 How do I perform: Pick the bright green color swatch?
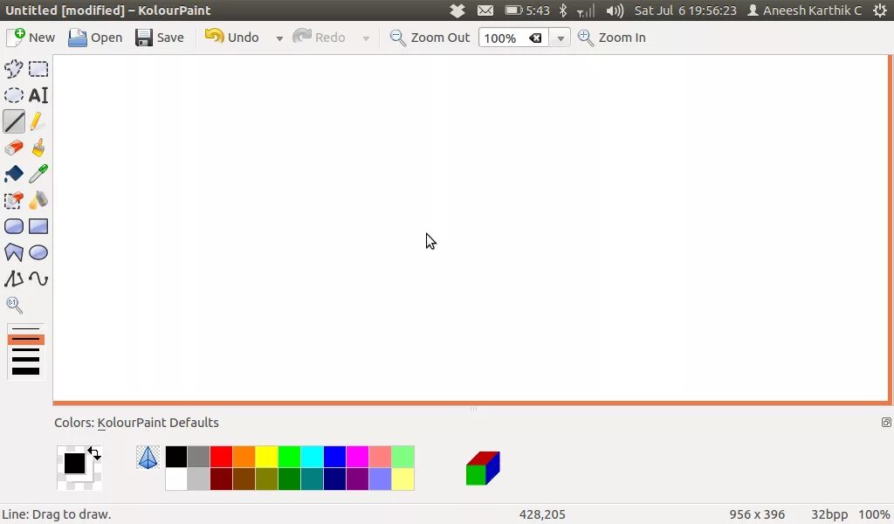289,457
